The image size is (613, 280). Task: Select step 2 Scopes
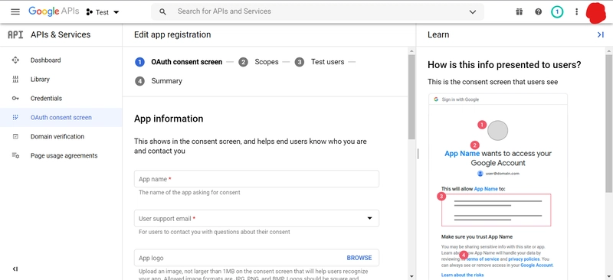tap(258, 62)
